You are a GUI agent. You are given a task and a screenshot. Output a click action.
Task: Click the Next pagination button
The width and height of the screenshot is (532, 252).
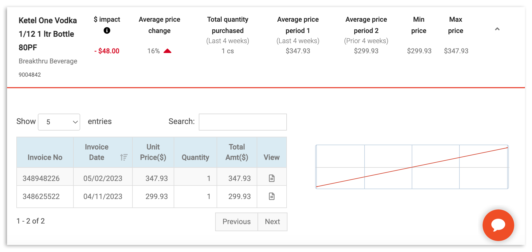pyautogui.click(x=272, y=222)
